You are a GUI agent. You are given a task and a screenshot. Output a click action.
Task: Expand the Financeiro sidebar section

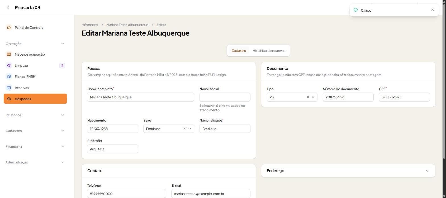tap(63, 147)
